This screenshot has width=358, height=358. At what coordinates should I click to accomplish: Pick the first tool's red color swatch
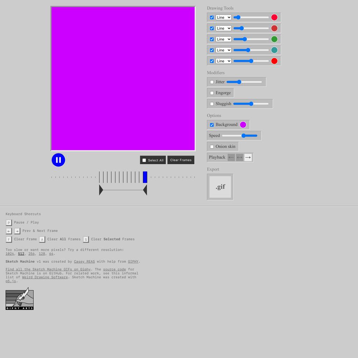click(x=274, y=17)
